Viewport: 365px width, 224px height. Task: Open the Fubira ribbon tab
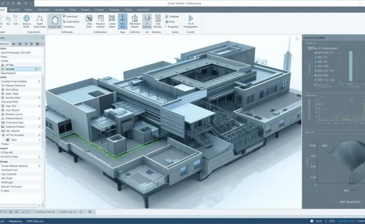coord(28,10)
